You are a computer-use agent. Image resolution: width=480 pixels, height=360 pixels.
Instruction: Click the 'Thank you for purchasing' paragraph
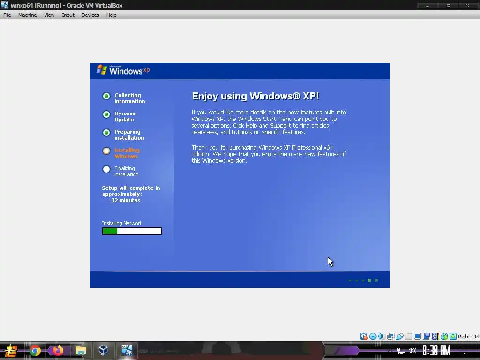click(269, 154)
